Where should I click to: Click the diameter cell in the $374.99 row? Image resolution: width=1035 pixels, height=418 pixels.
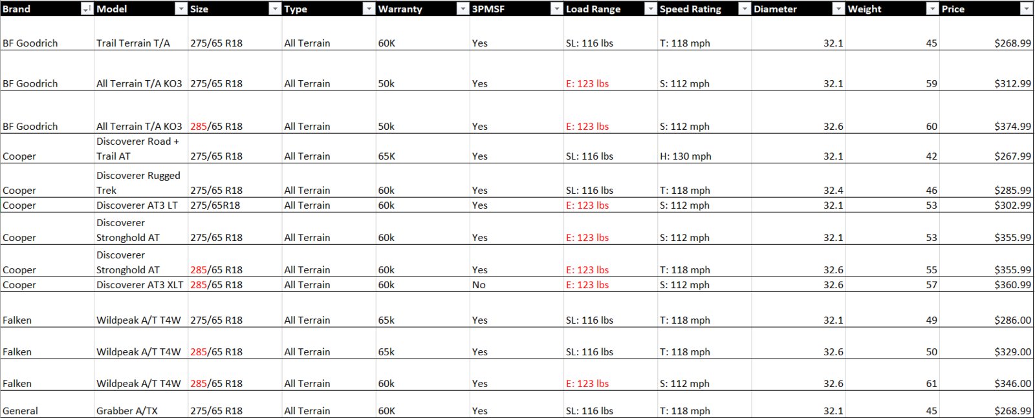(798, 112)
